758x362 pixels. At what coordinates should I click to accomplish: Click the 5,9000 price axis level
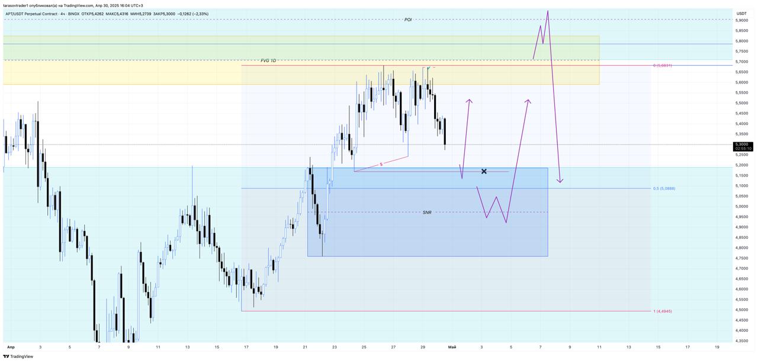pyautogui.click(x=741, y=20)
